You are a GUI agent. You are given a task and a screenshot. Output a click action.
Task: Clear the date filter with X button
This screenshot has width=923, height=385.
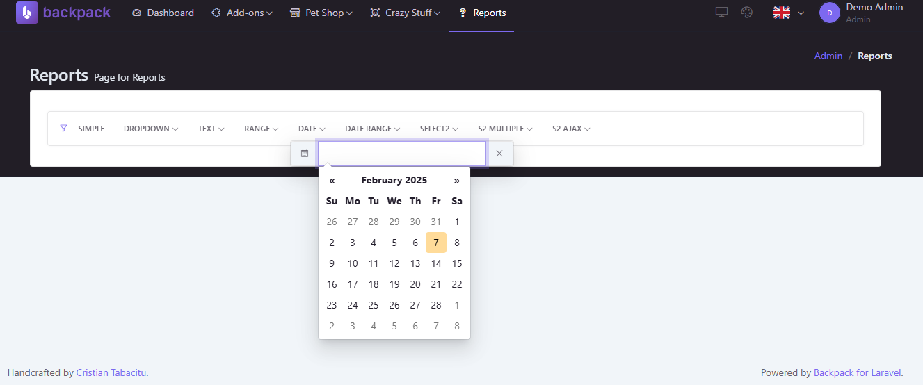(x=499, y=154)
